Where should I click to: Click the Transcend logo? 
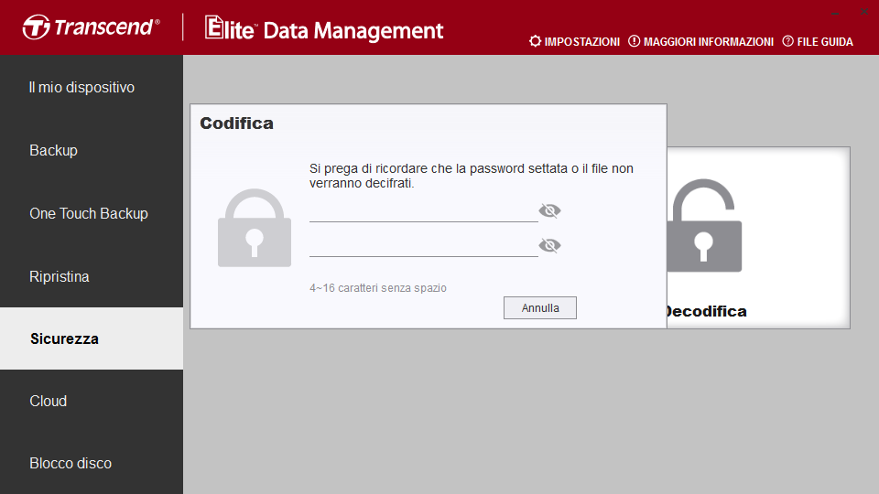click(92, 27)
